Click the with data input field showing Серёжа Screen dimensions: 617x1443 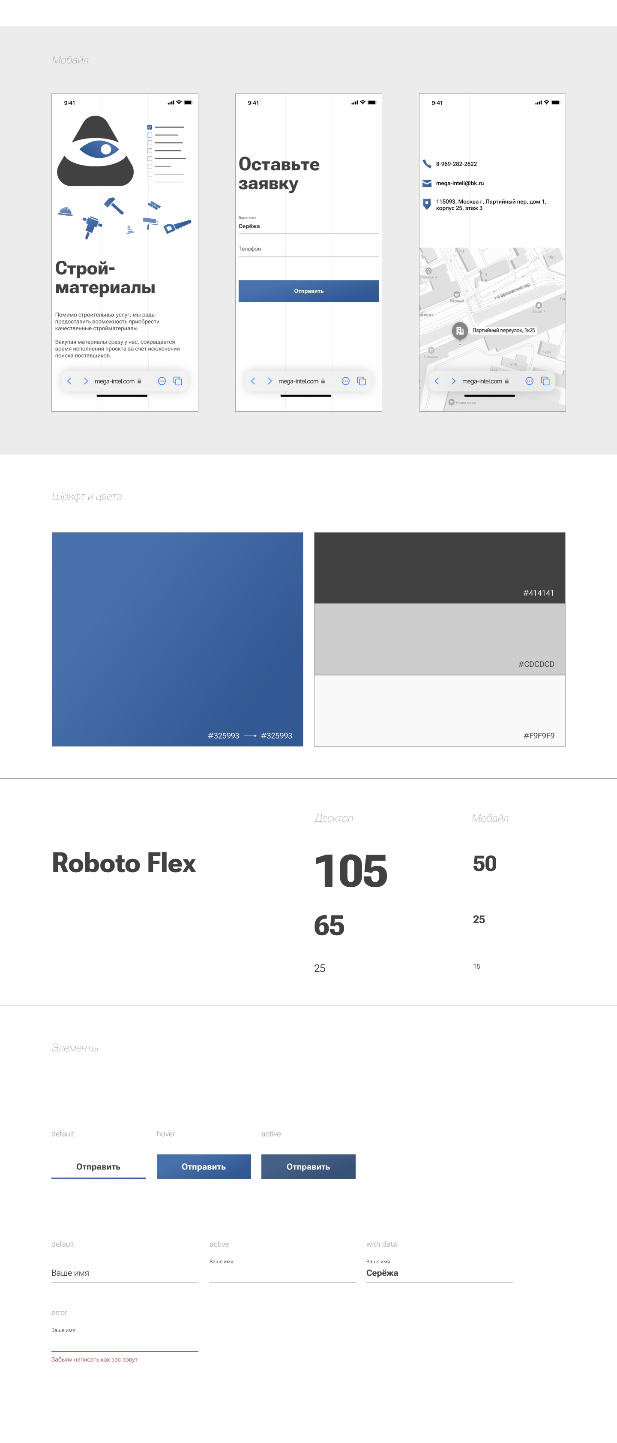tap(440, 1271)
